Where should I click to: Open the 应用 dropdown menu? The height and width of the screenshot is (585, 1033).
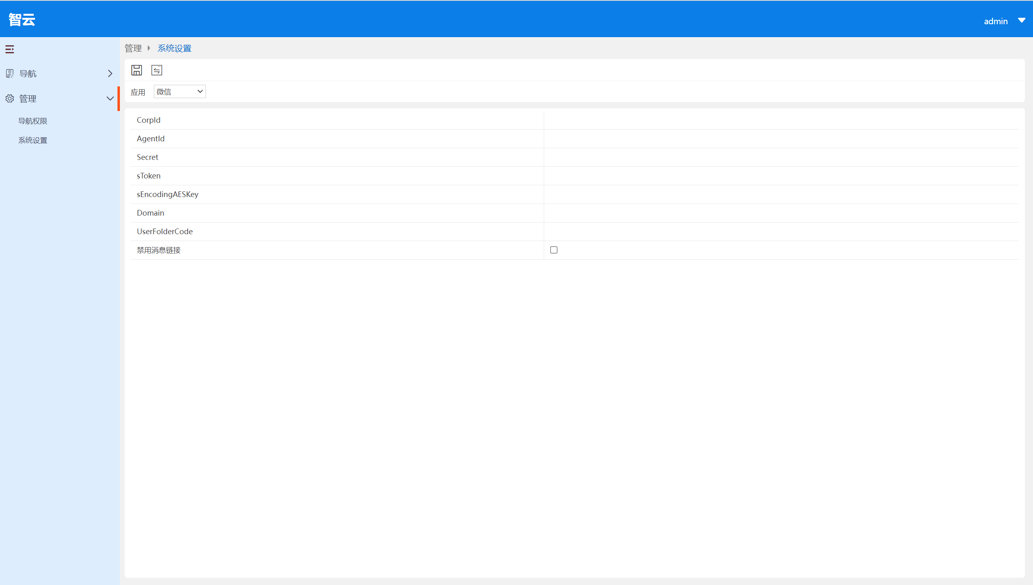point(180,91)
